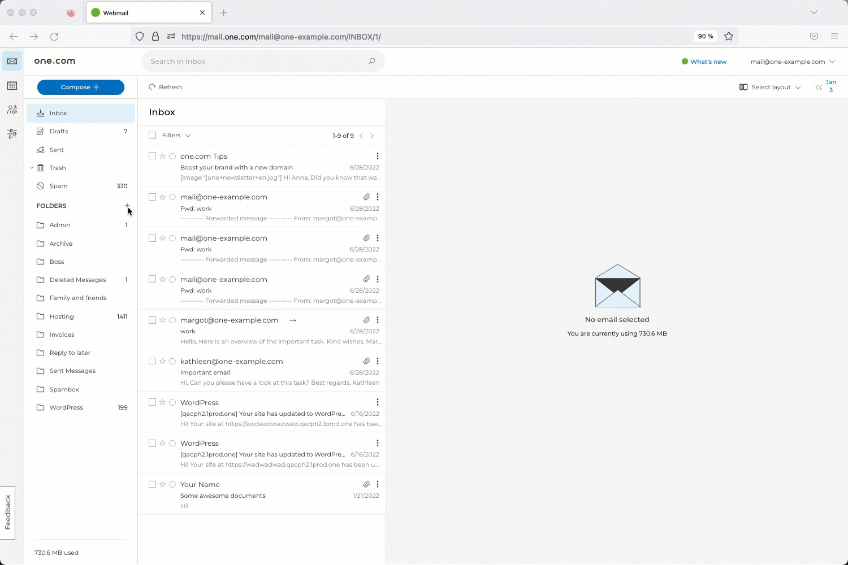Click the paperclip on margot@one-example.com email
The image size is (848, 565).
tap(366, 320)
